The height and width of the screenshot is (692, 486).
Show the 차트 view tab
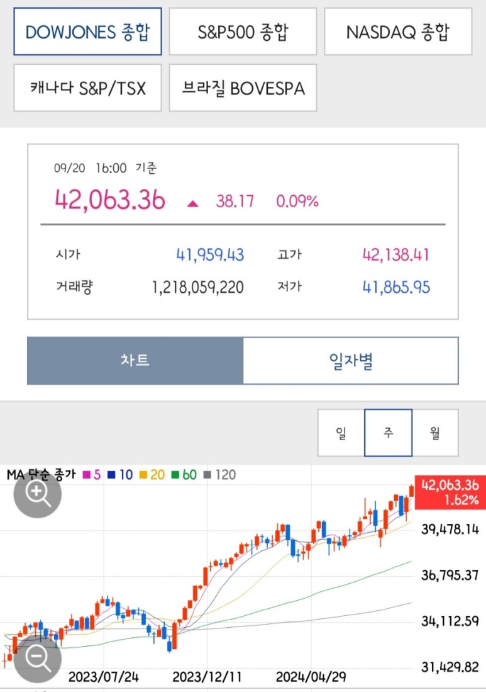135,361
